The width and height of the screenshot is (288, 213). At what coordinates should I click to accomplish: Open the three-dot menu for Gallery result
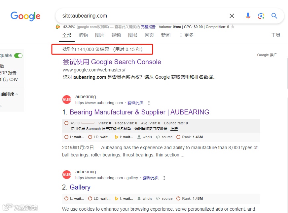(164, 178)
